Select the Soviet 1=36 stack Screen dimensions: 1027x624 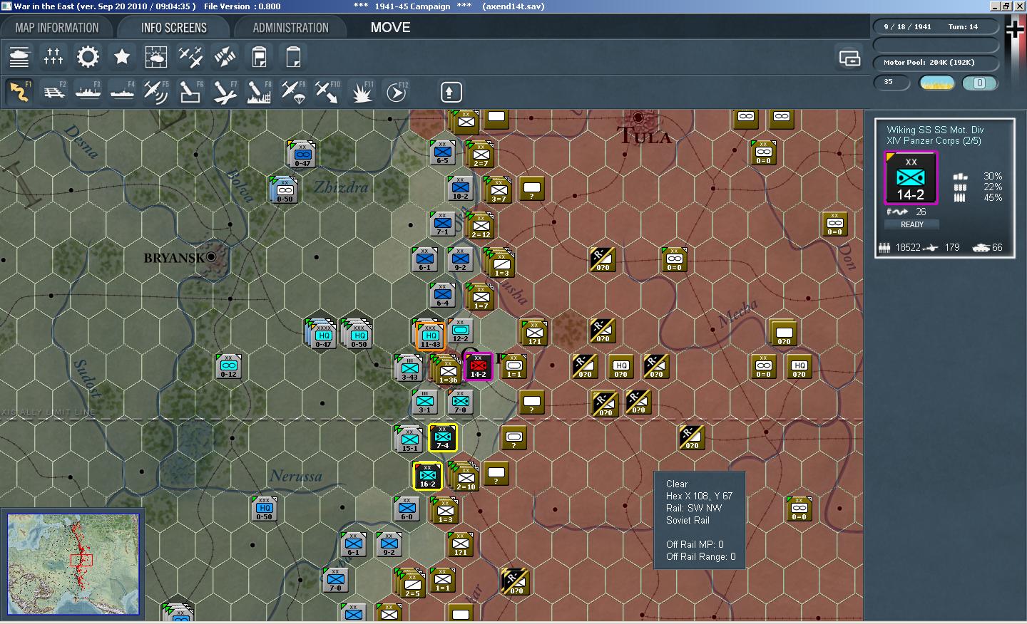[446, 370]
